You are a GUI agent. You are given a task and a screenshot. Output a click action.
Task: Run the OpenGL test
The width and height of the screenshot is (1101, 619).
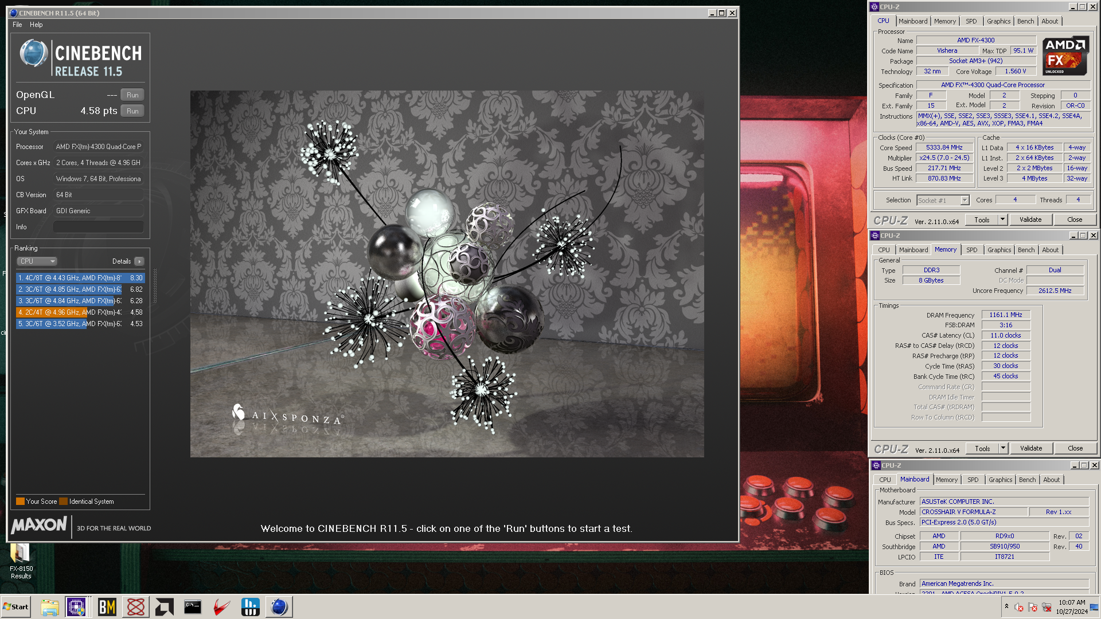click(132, 95)
